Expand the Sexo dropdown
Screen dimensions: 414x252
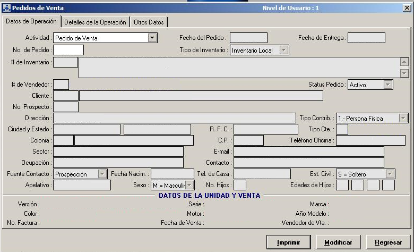coord(189,185)
